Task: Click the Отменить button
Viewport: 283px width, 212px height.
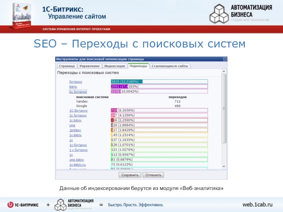Action: (x=153, y=175)
